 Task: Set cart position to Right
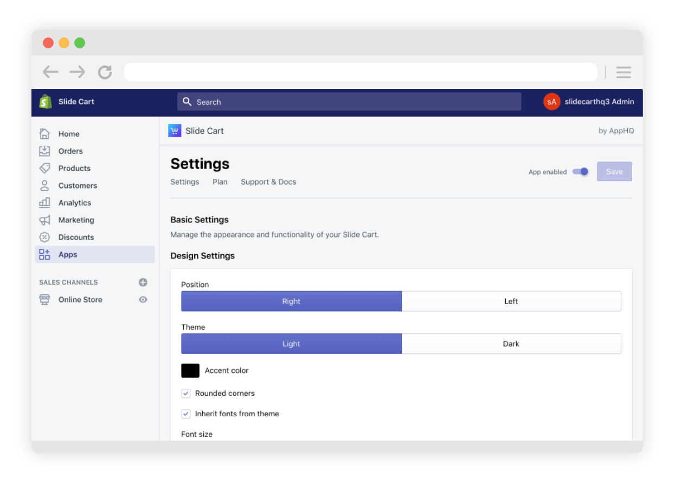click(291, 301)
